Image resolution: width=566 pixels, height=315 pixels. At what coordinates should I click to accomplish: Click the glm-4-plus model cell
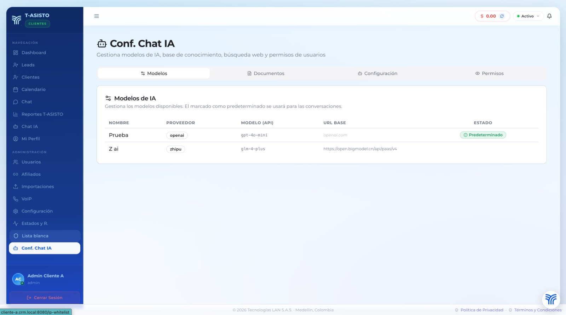[x=253, y=149]
